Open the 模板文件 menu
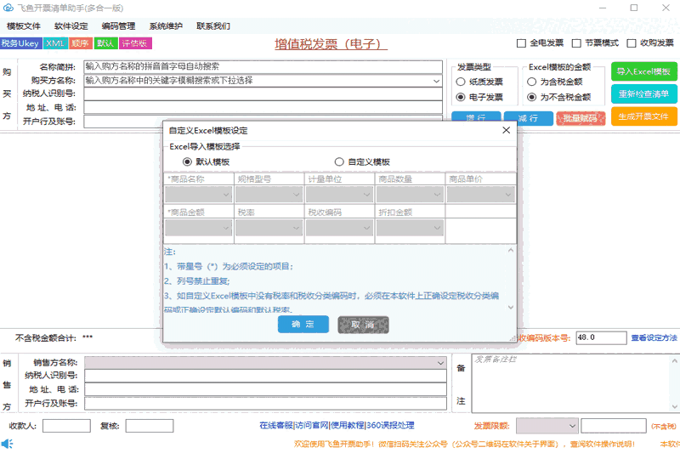680x453 pixels. 24,26
